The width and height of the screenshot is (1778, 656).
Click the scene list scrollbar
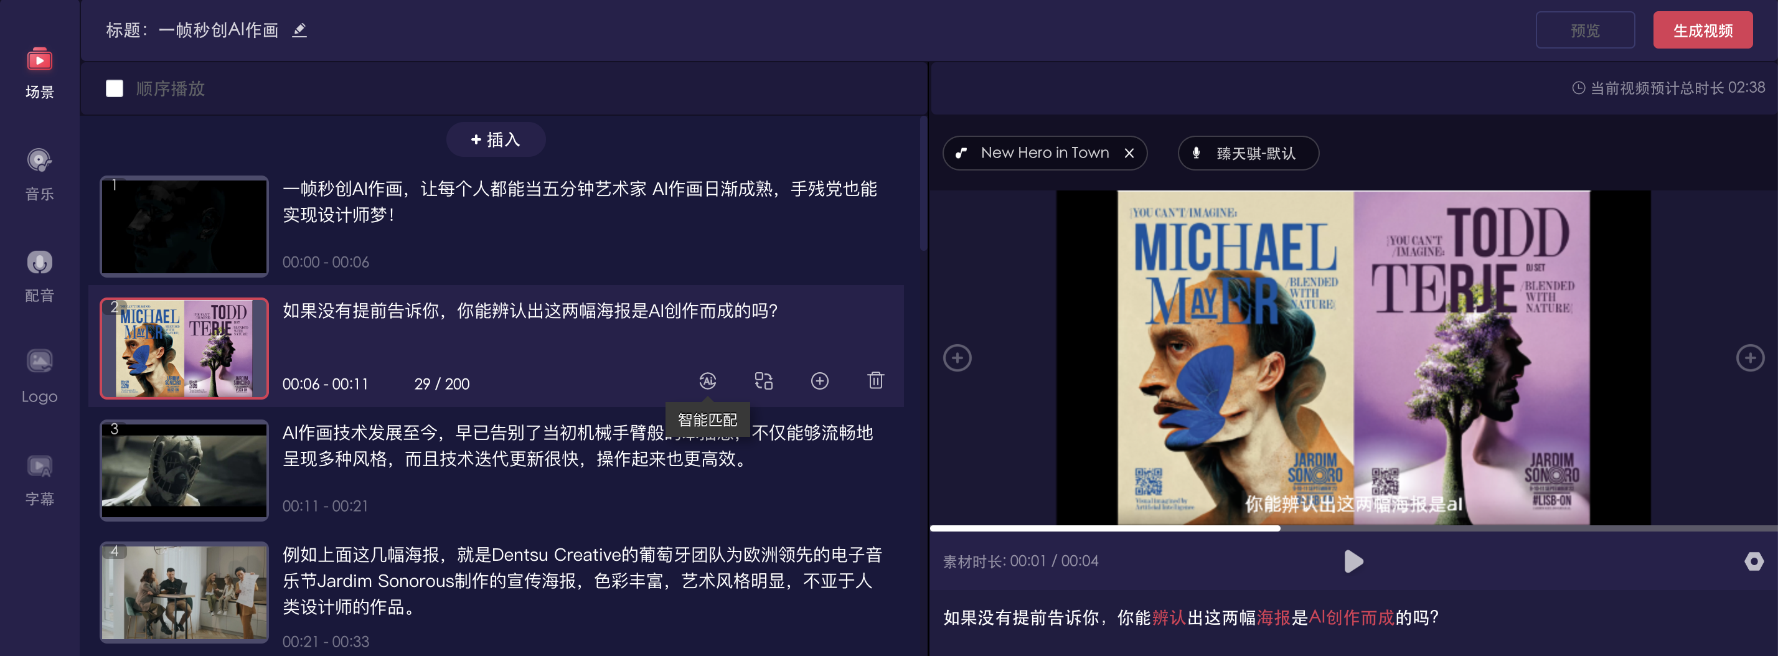[x=923, y=184]
